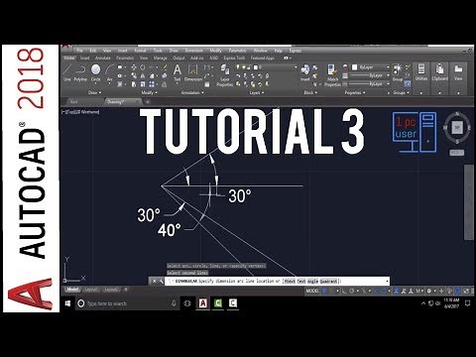Click the Dimension tool in Annotation panel
Viewport: 476px width, 357px height.
tap(192, 72)
